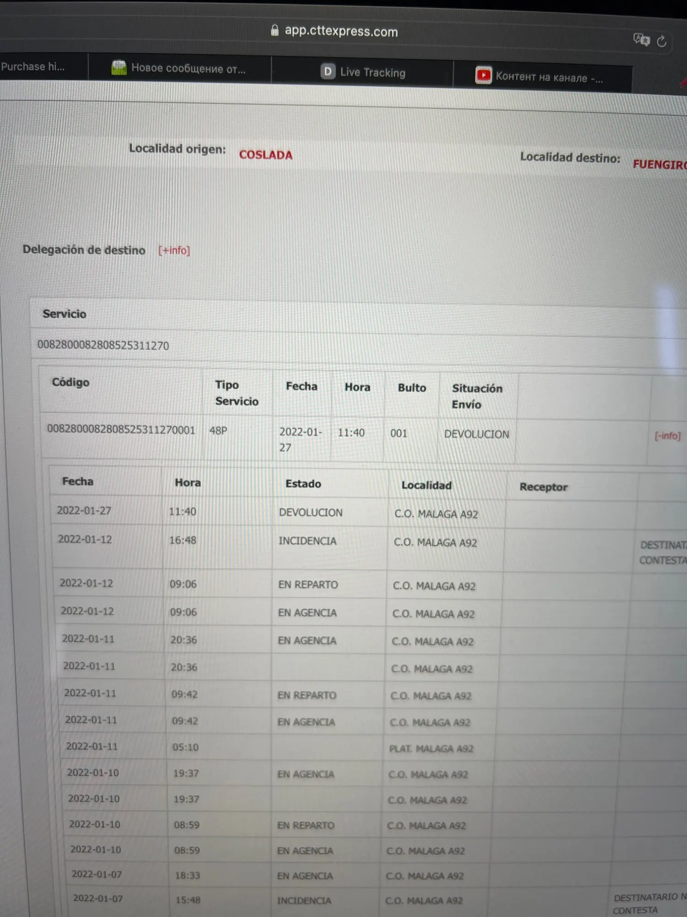
Task: Click INCIDENCIA status at 16:48
Action: (307, 541)
